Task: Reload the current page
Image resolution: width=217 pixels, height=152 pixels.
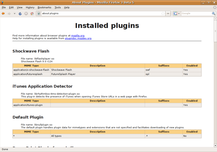Action: (20, 14)
